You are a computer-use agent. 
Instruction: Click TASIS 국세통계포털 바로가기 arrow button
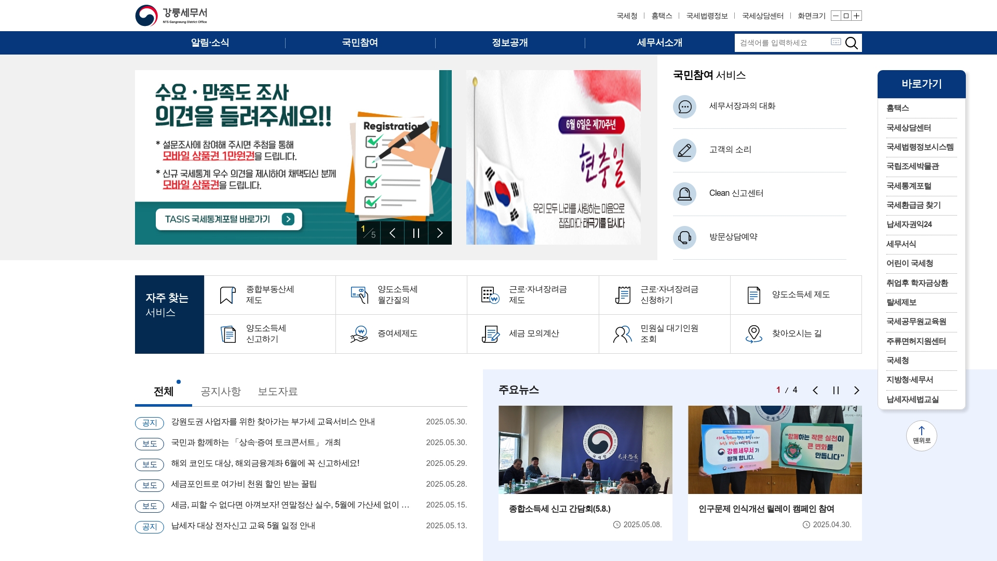coord(288,219)
